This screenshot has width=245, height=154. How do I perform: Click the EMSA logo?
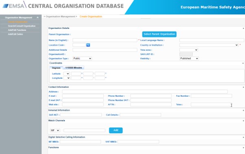click(x=14, y=5)
